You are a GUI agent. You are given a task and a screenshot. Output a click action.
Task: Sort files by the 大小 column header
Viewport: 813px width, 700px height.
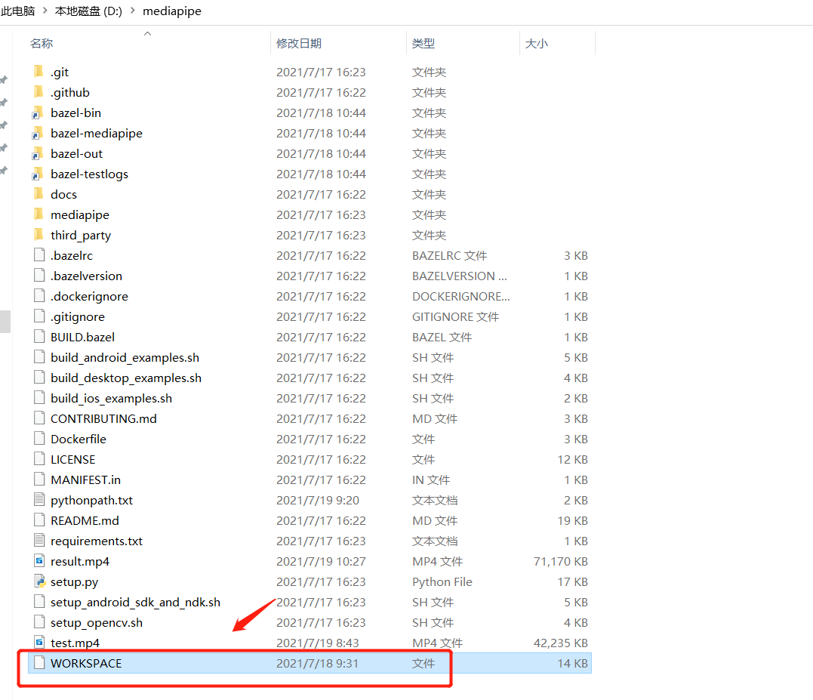537,43
